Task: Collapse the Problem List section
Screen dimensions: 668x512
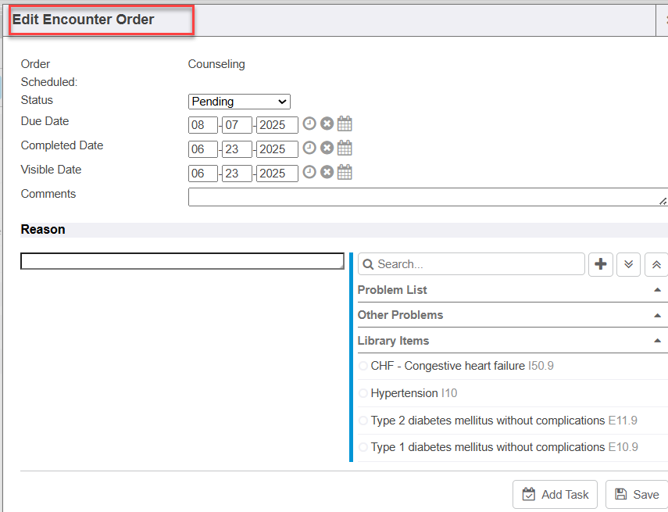Action: click(657, 290)
